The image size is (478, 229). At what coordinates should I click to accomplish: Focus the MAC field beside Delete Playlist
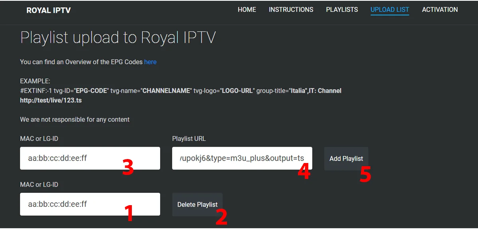click(90, 204)
